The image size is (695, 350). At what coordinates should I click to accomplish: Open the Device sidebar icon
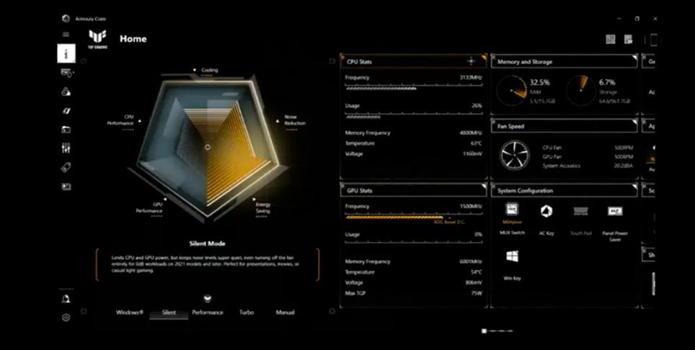pos(66,73)
